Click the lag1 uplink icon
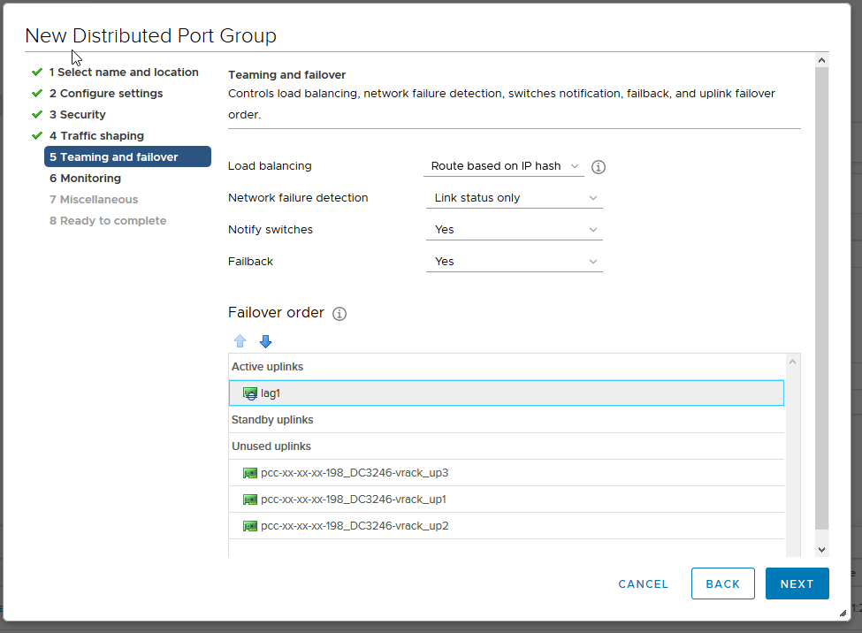Screen dimensions: 862x633 pos(250,393)
